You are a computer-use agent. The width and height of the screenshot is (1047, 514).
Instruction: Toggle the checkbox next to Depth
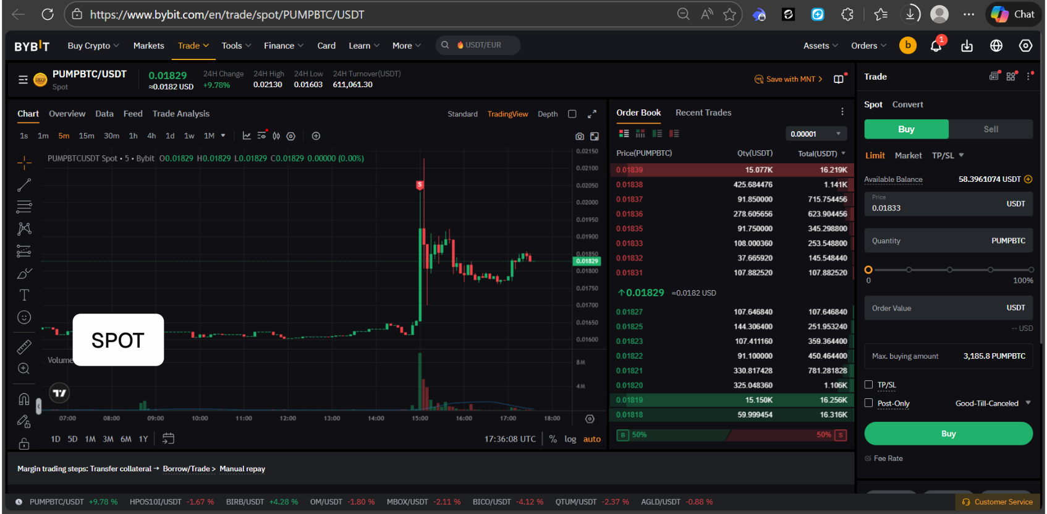[572, 114]
